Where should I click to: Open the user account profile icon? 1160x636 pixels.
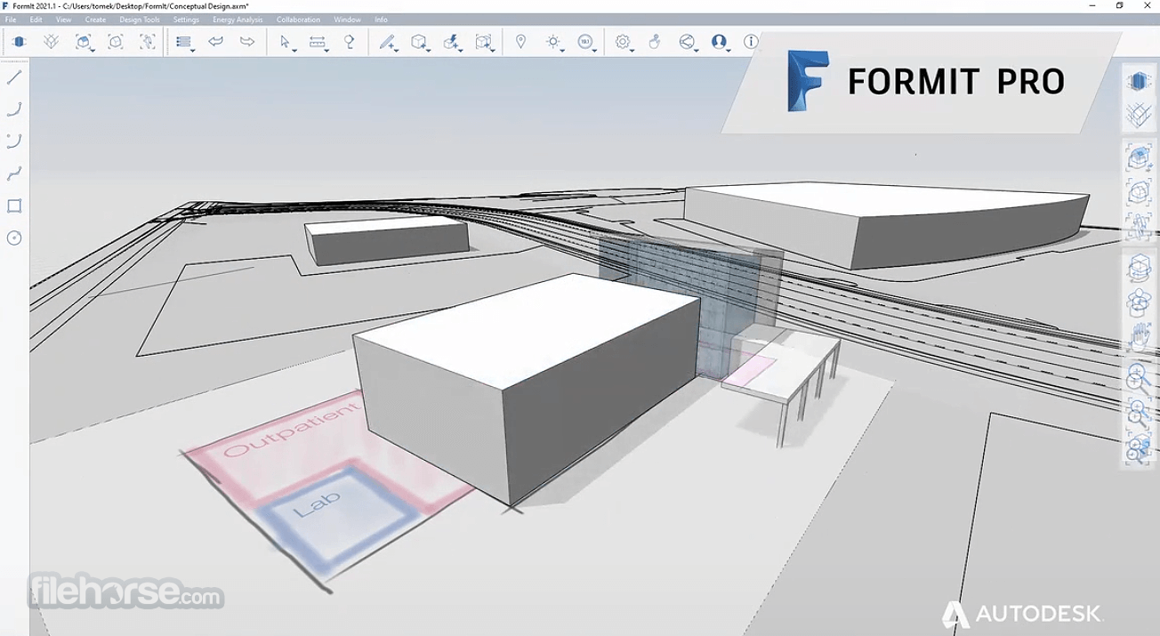point(720,42)
